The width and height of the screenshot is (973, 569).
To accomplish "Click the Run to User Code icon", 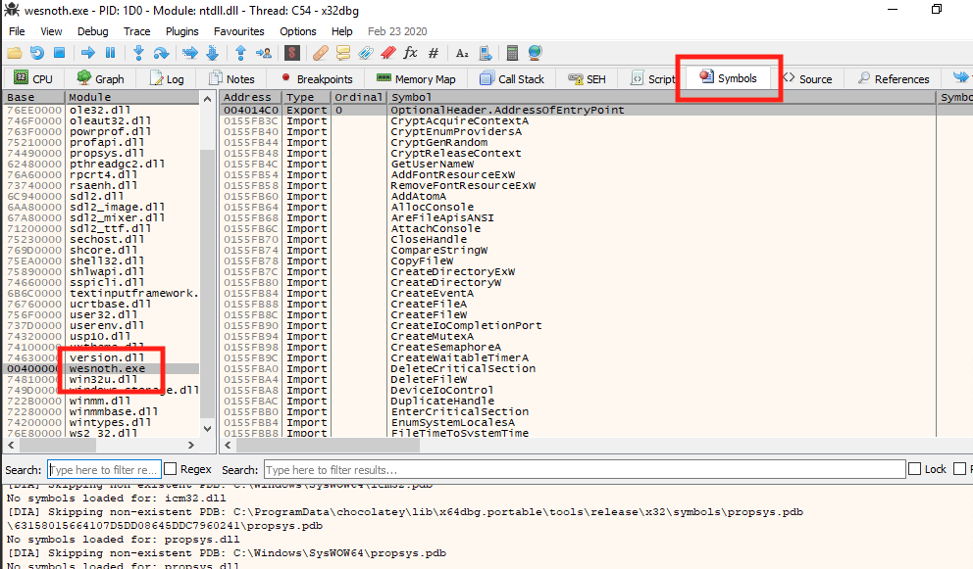I will tap(264, 53).
